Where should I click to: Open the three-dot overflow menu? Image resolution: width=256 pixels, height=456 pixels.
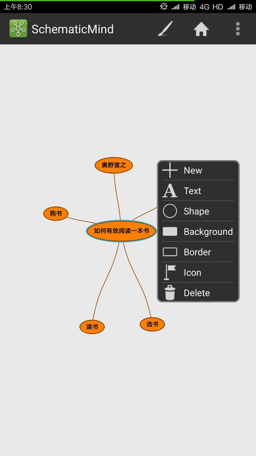238,29
